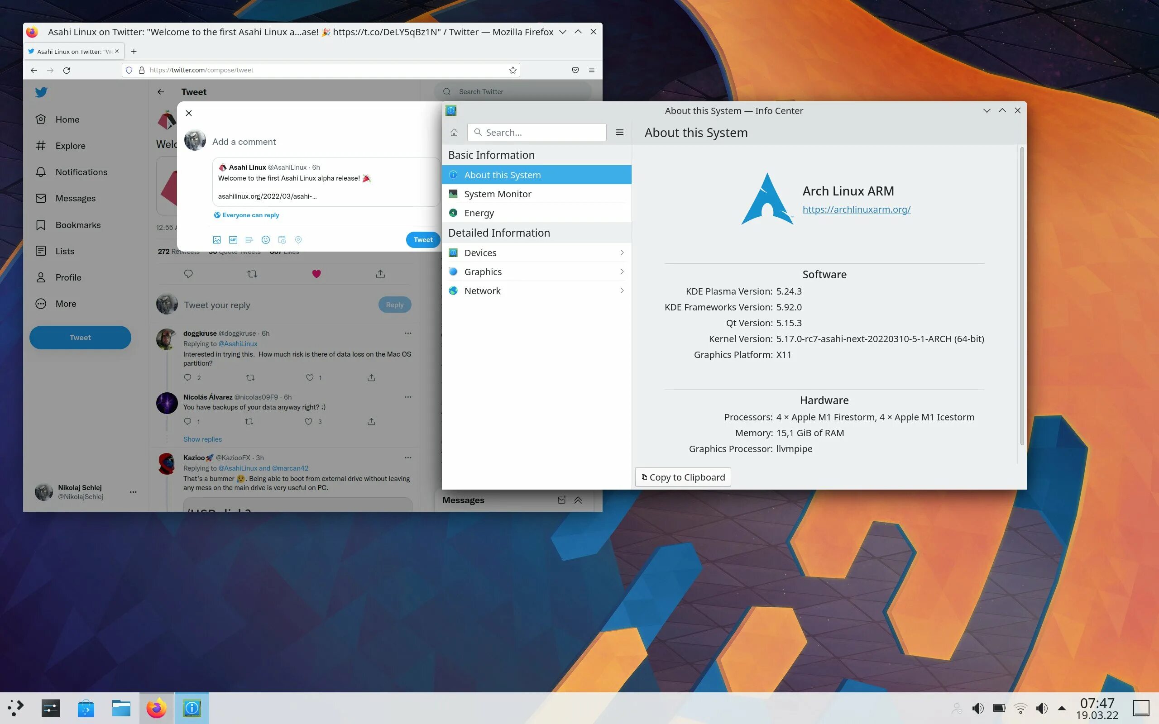Screen dimensions: 1159x724
Task: Click the GIF icon in tweet composer
Action: pos(233,239)
